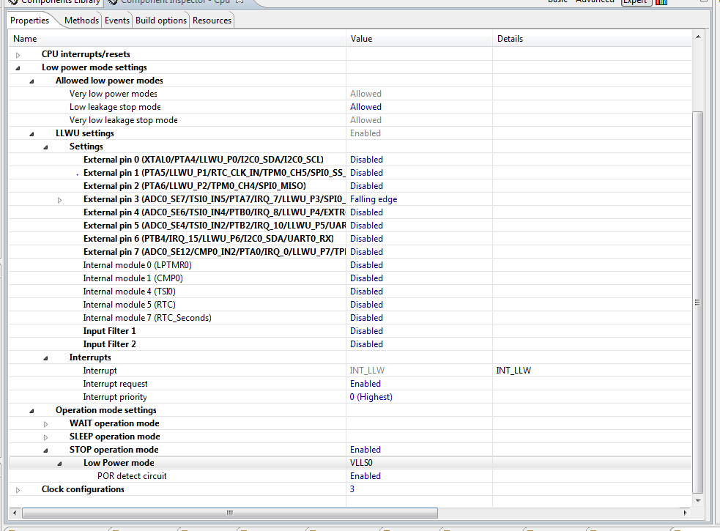
Task: Switch to the Properties tab
Action: point(29,21)
